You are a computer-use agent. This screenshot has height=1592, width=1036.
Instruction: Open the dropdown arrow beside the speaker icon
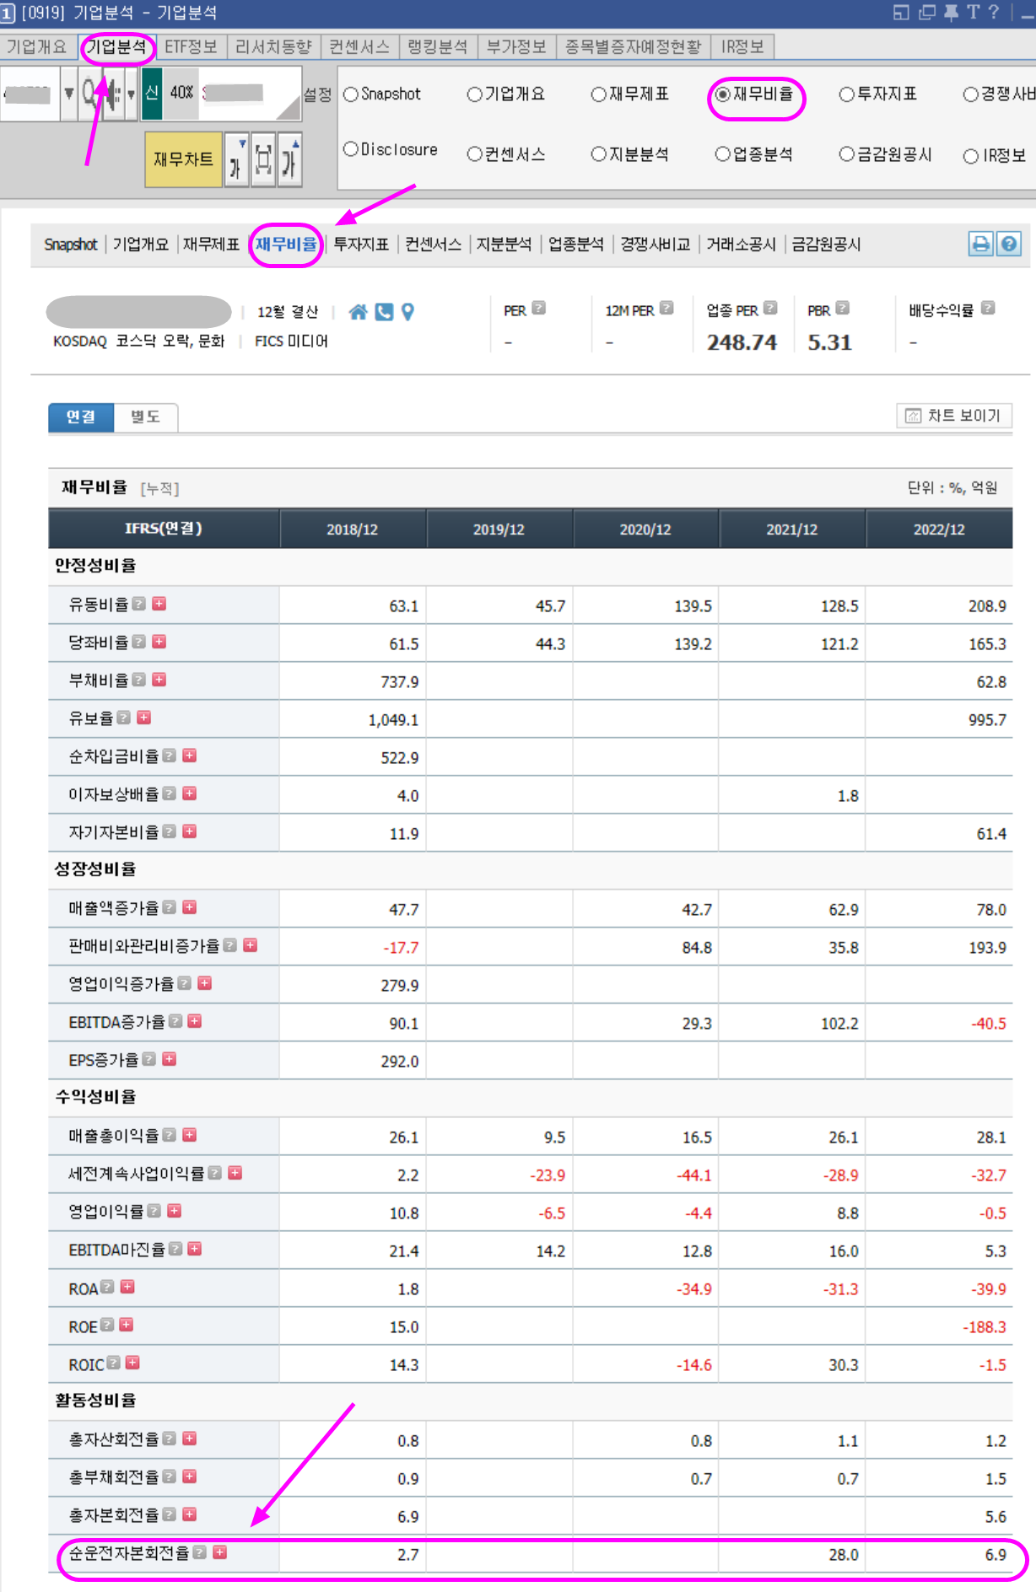click(x=131, y=94)
